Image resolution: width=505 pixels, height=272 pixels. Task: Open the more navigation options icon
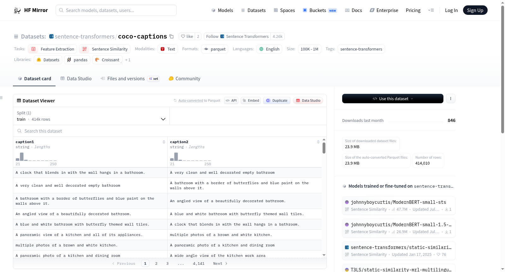coord(431,10)
